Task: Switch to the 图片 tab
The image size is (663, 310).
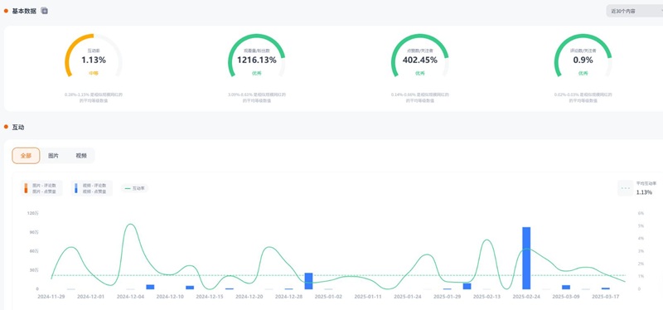Action: 53,156
